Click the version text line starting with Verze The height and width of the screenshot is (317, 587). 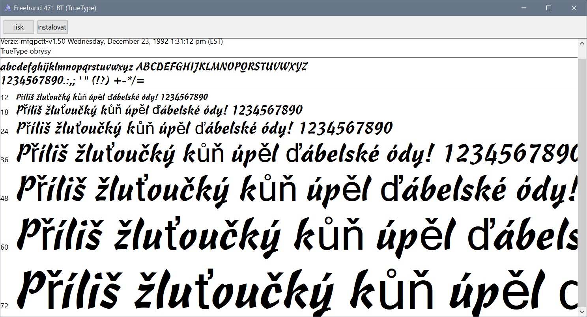click(112, 41)
